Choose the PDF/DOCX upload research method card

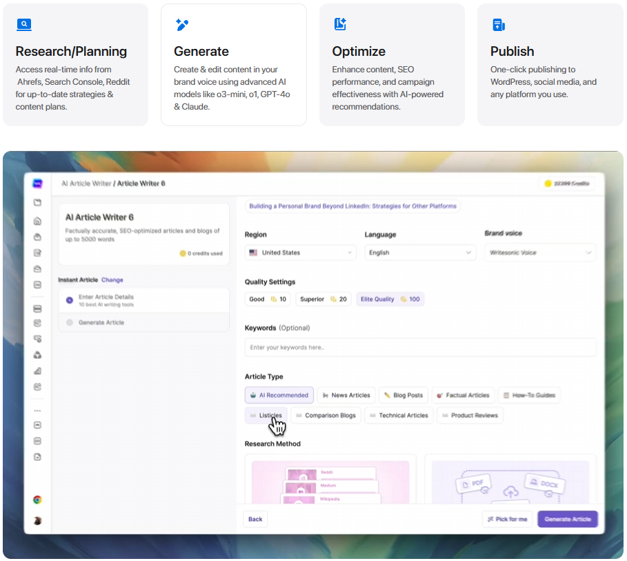(x=510, y=479)
